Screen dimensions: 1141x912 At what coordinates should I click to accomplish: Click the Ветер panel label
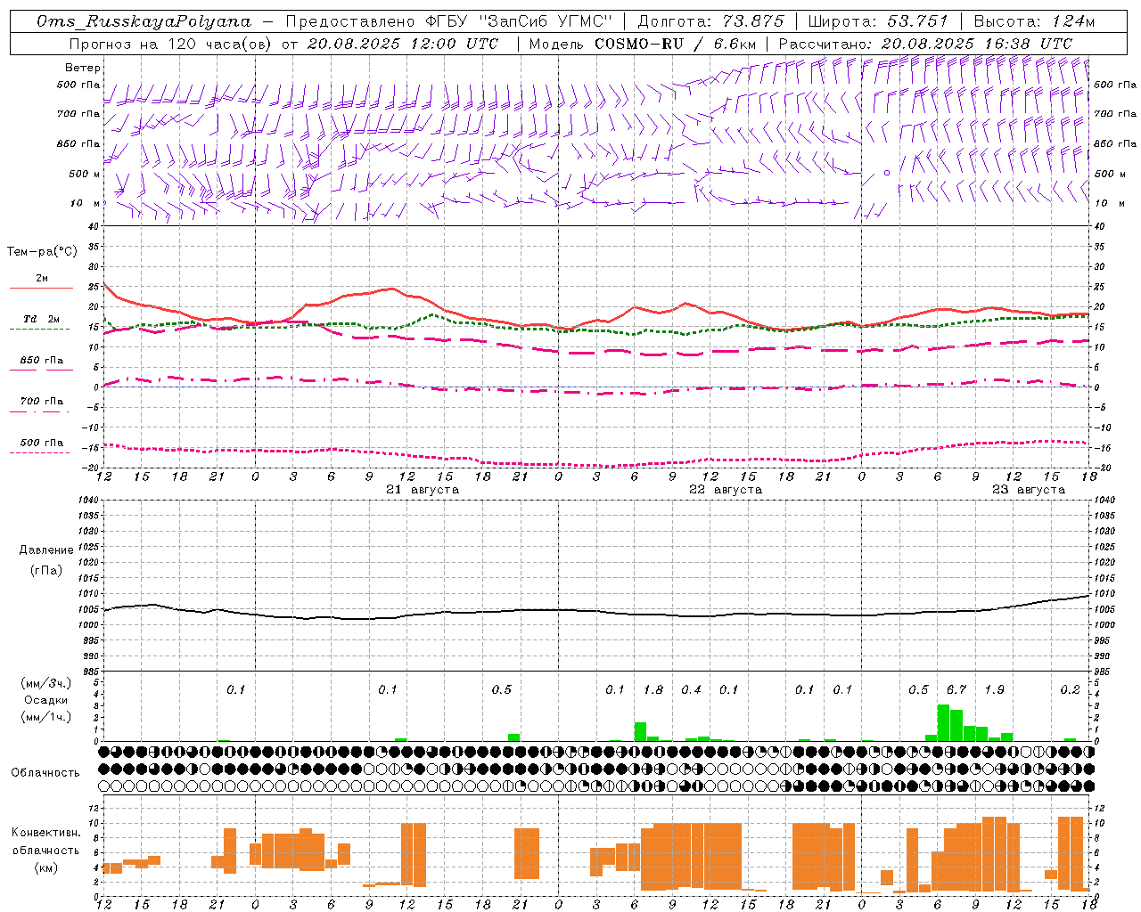[83, 68]
